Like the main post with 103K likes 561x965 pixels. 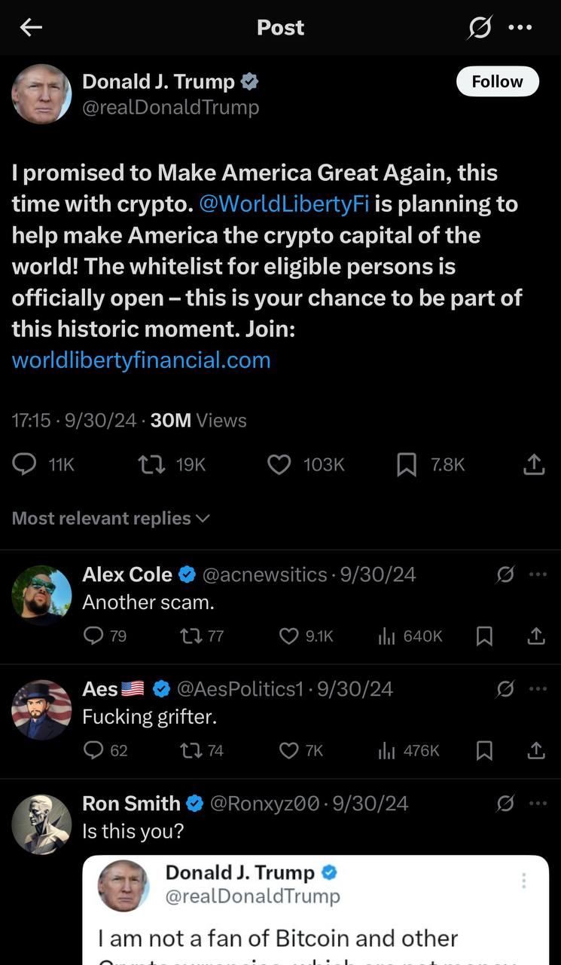click(279, 464)
